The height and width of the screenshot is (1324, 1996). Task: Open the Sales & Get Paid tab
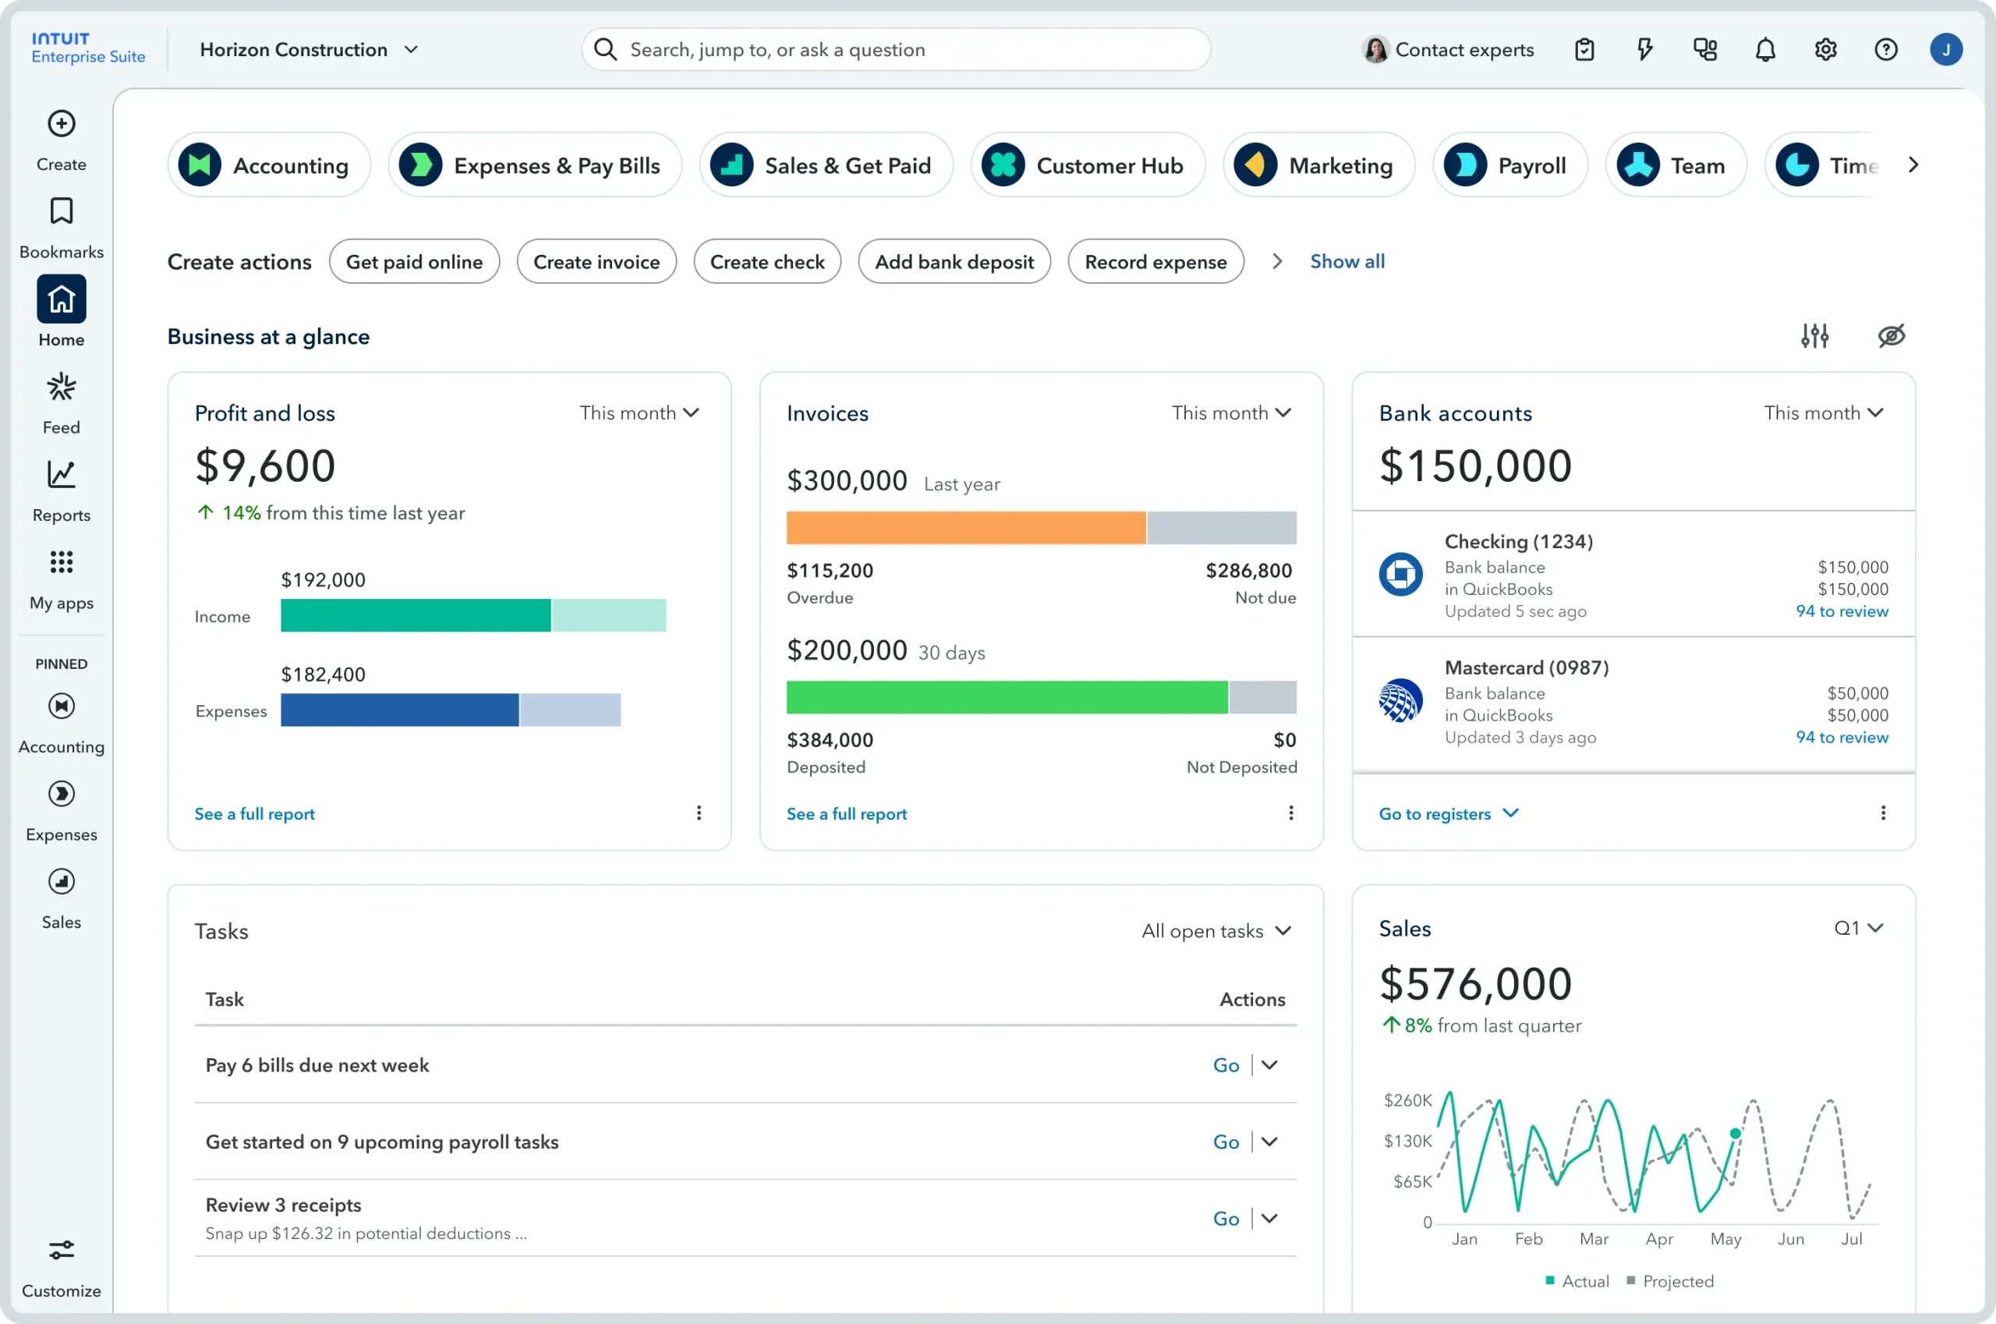point(826,165)
